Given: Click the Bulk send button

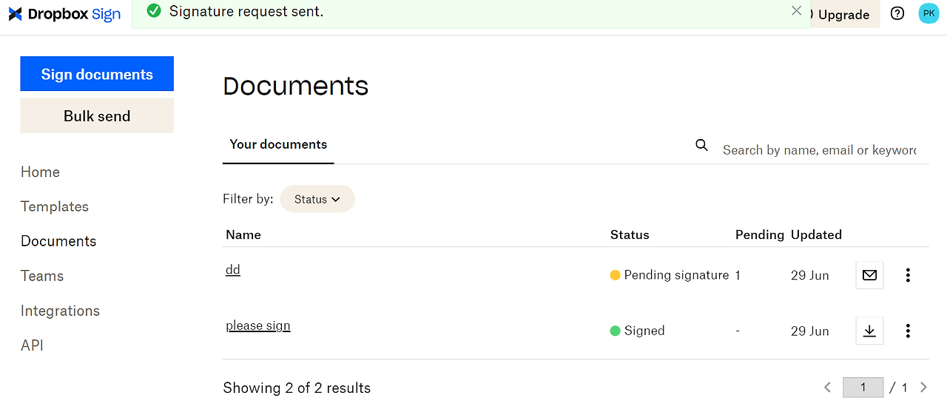Looking at the screenshot, I should click(x=97, y=116).
